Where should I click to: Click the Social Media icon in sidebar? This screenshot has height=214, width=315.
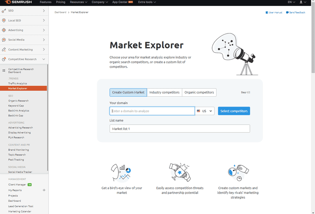(x=4, y=40)
